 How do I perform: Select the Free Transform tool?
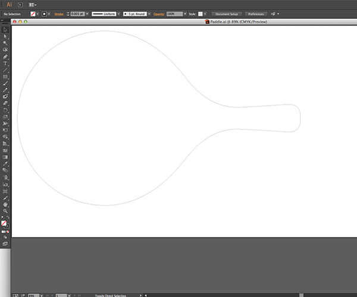pos(5,130)
